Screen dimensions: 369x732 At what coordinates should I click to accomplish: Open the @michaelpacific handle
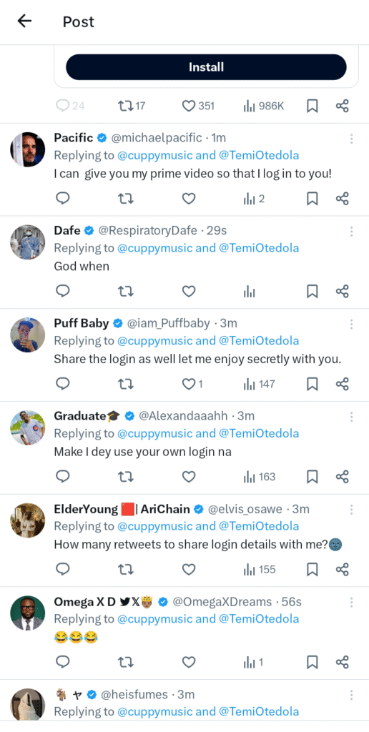pyautogui.click(x=157, y=138)
